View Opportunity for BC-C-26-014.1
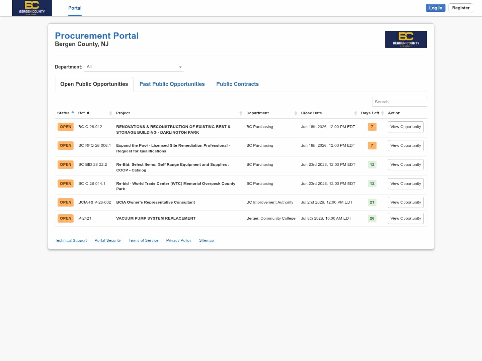 coord(406,184)
